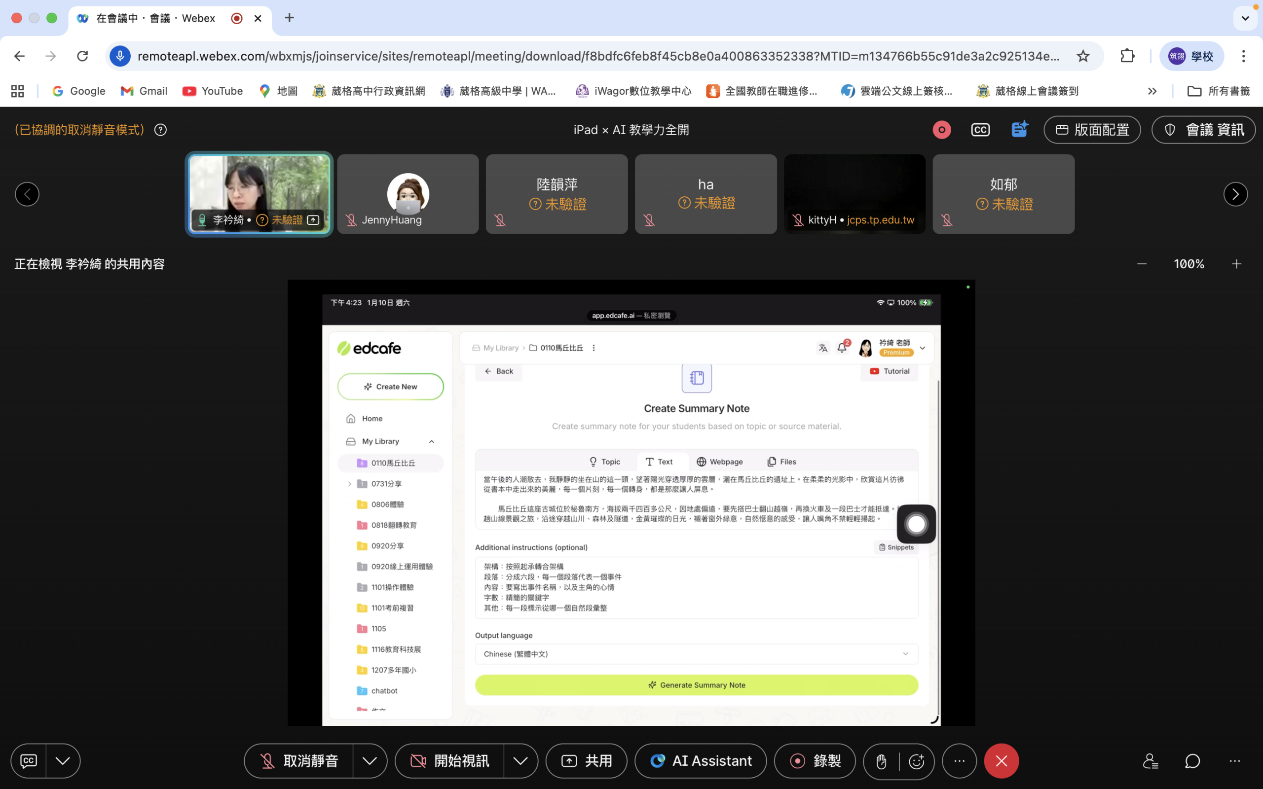Open the 版面配置 layout menu
1263x789 pixels.
[x=1092, y=130]
